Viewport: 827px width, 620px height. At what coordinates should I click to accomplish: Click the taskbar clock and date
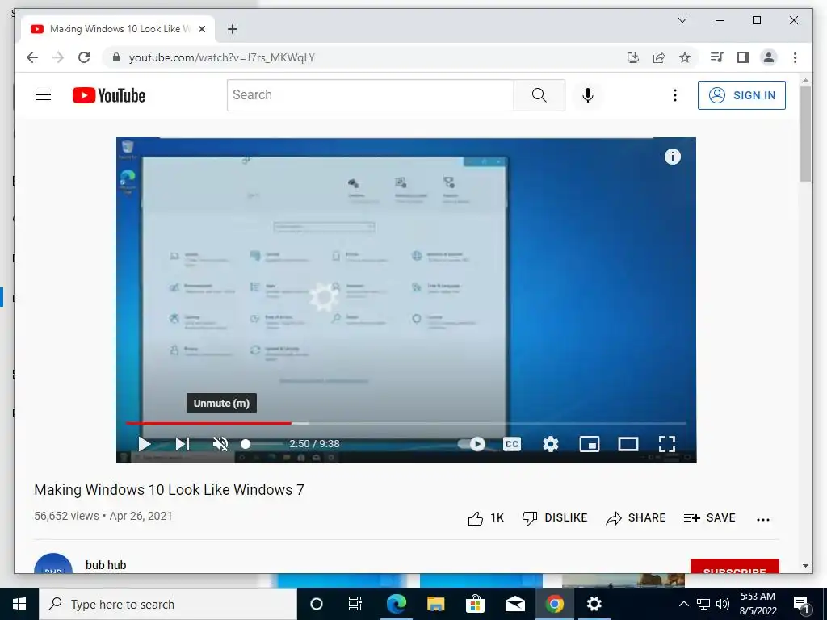pos(758,604)
